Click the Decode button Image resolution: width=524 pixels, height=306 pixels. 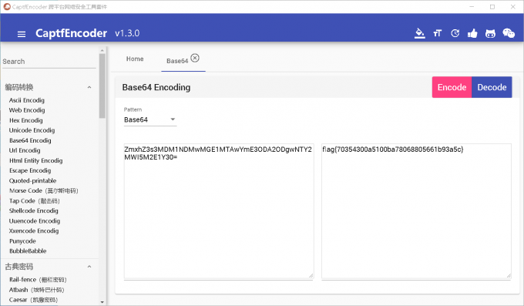pyautogui.click(x=492, y=87)
